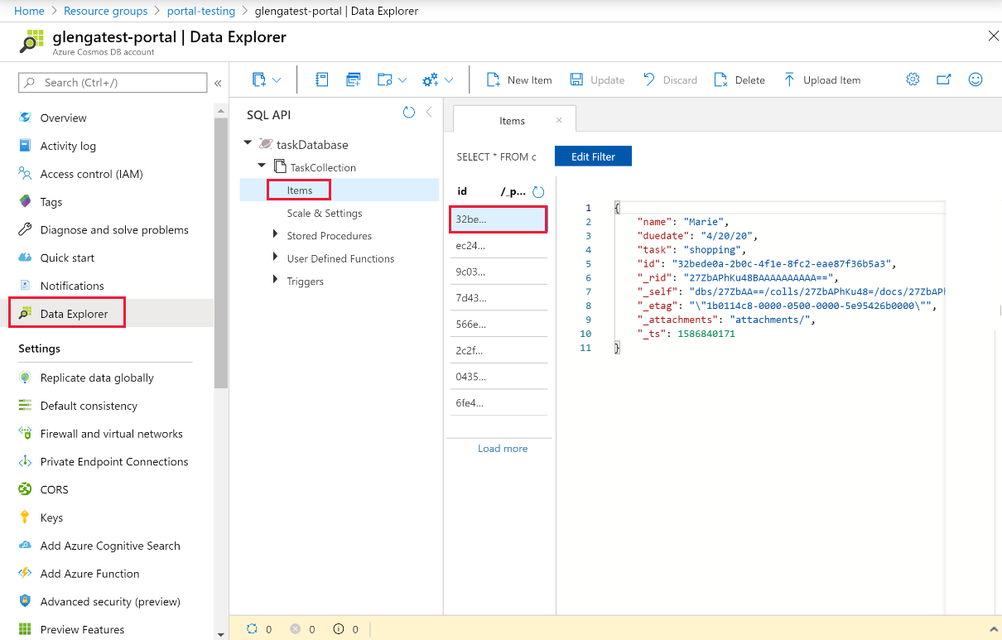Click the open full screen icon
This screenshot has width=1002, height=640.
point(944,79)
